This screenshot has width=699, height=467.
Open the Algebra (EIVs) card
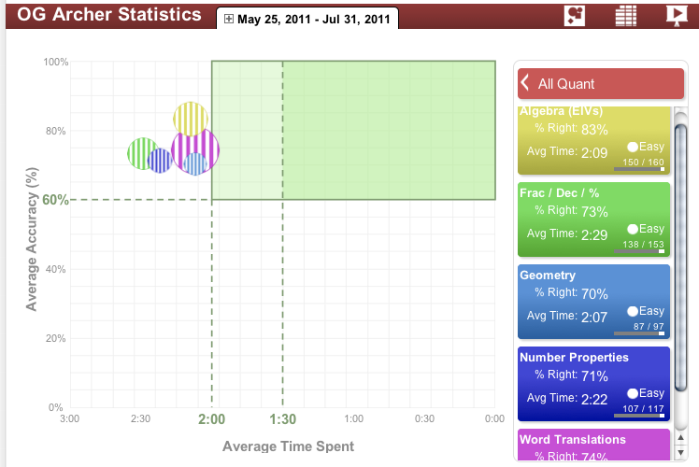click(593, 140)
